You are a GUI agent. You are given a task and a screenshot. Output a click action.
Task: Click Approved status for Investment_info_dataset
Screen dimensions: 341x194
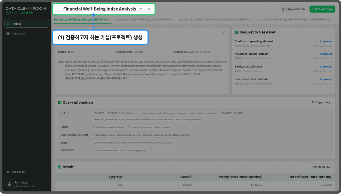326,79
